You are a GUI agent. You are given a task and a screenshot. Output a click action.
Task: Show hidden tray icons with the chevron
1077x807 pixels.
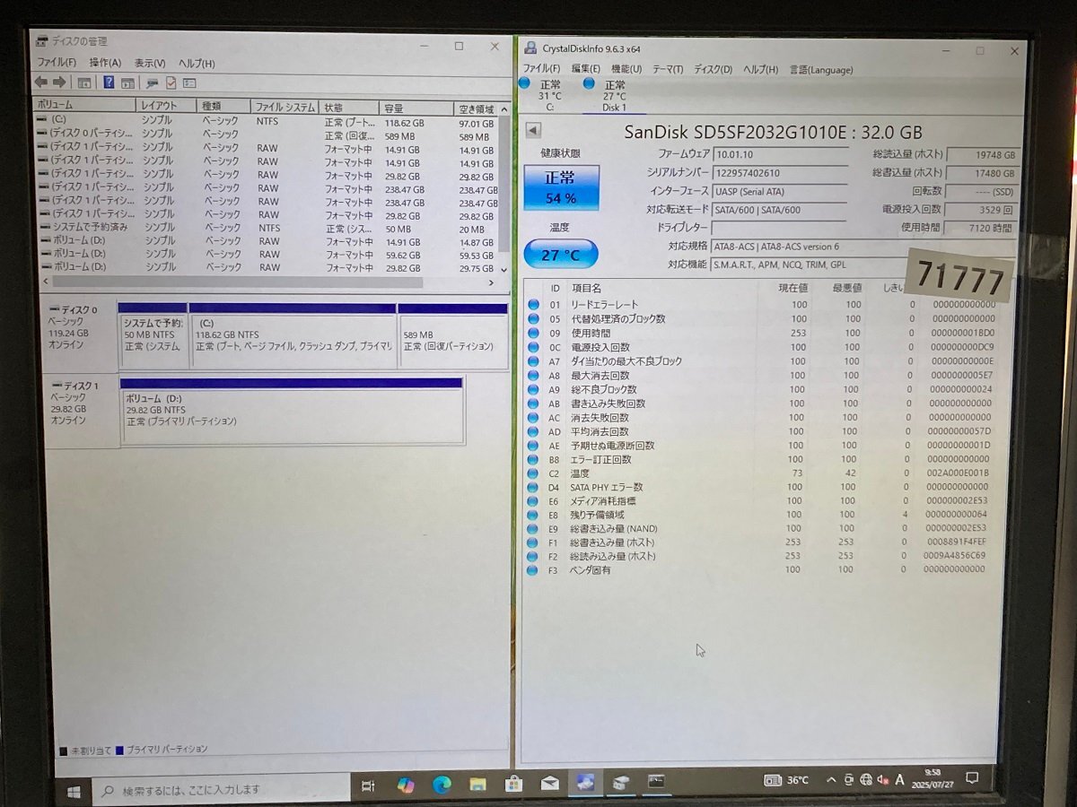(831, 780)
